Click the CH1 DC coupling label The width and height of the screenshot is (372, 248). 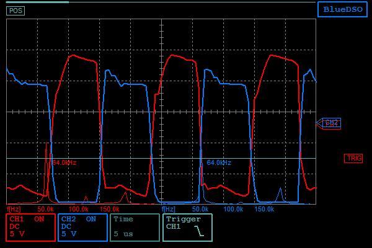point(14,226)
